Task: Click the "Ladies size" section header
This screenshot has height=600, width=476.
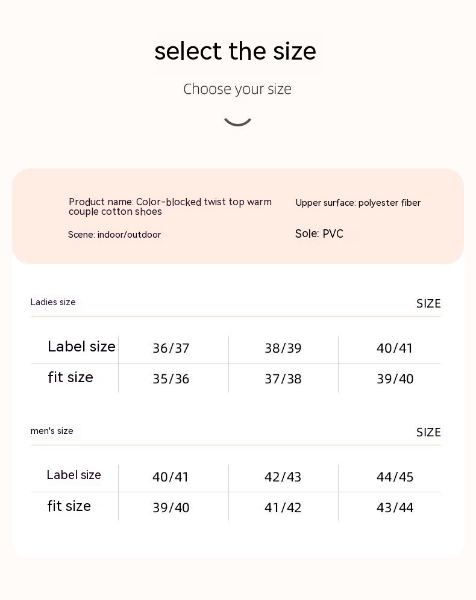Action: (x=53, y=302)
